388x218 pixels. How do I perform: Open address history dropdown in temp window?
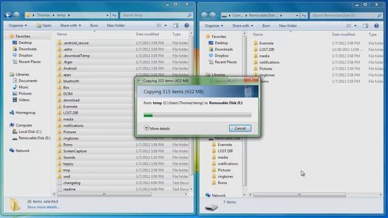(x=107, y=15)
